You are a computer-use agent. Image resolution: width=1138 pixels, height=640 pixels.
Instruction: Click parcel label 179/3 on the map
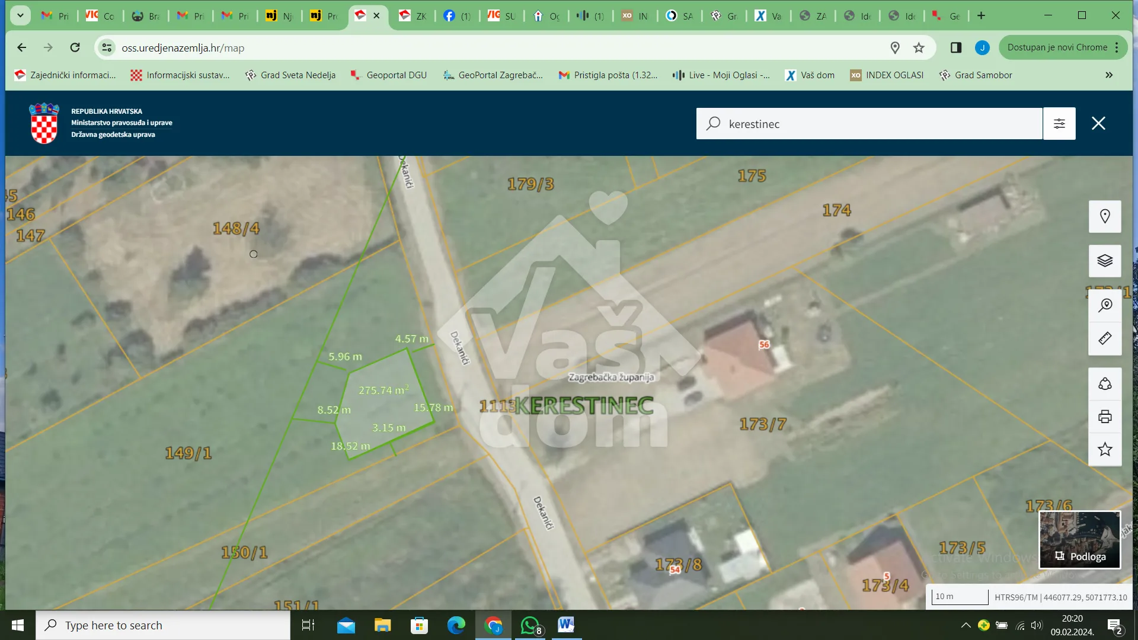click(x=530, y=184)
